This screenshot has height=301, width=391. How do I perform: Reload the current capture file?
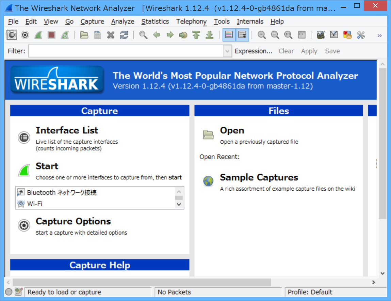[123, 35]
